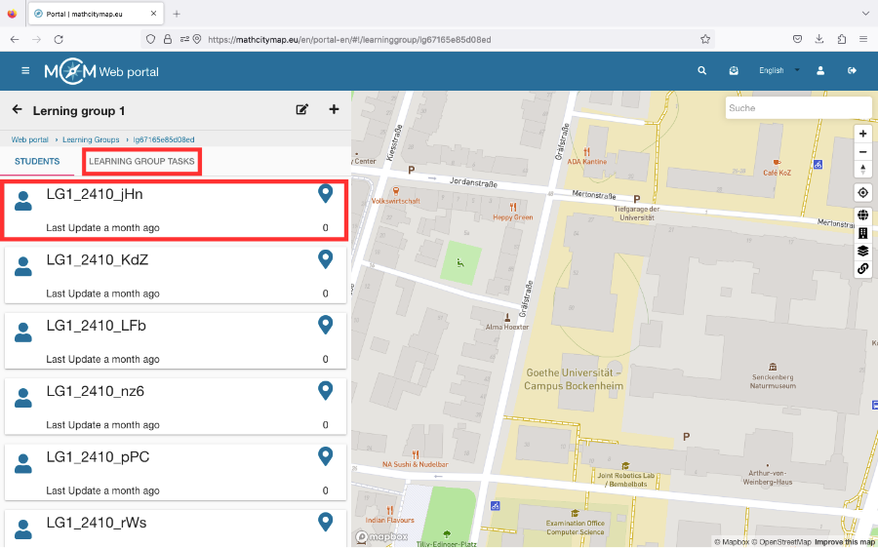The height and width of the screenshot is (548, 878).
Task: Open the English language dropdown
Action: 778,71
